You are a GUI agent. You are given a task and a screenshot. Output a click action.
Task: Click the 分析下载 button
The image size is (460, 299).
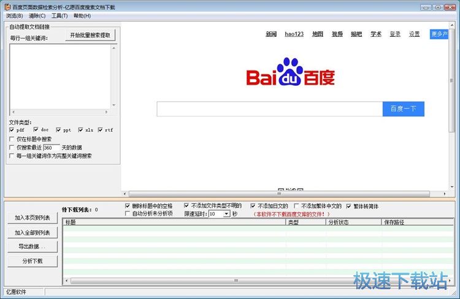[x=34, y=262]
